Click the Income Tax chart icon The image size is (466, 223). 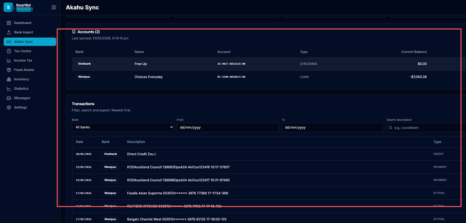click(x=9, y=60)
